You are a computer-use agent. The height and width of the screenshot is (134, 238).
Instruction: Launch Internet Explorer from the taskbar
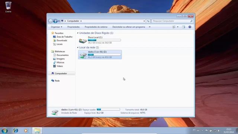16,131
